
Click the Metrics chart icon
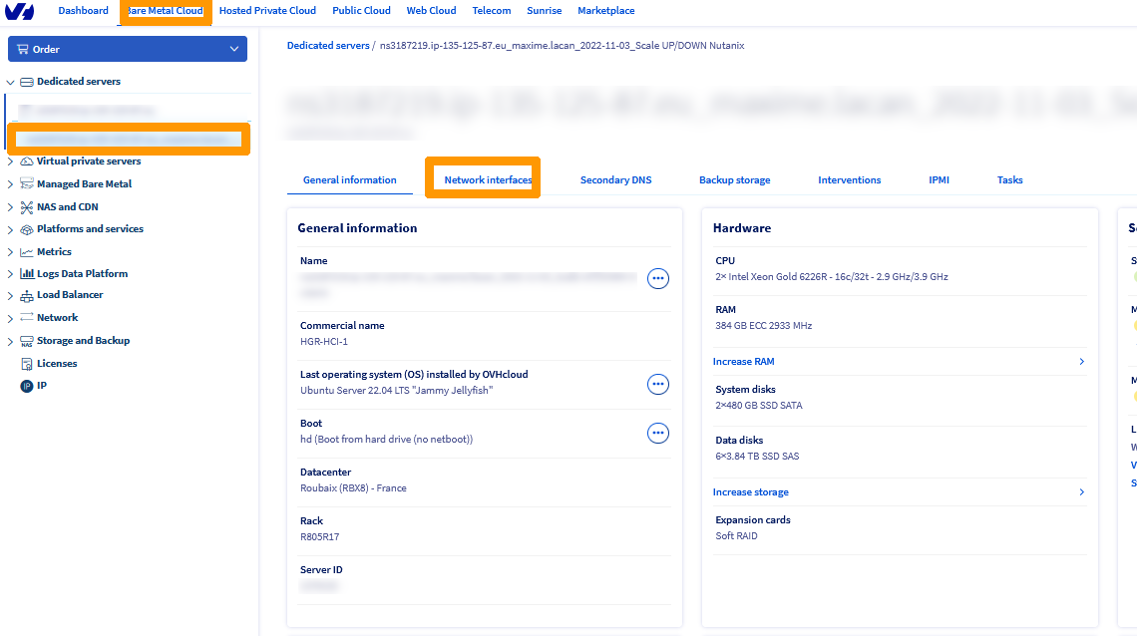coord(27,252)
